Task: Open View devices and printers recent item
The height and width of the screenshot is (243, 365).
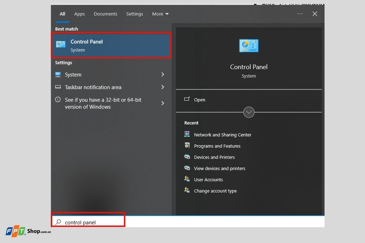Action: 219,168
